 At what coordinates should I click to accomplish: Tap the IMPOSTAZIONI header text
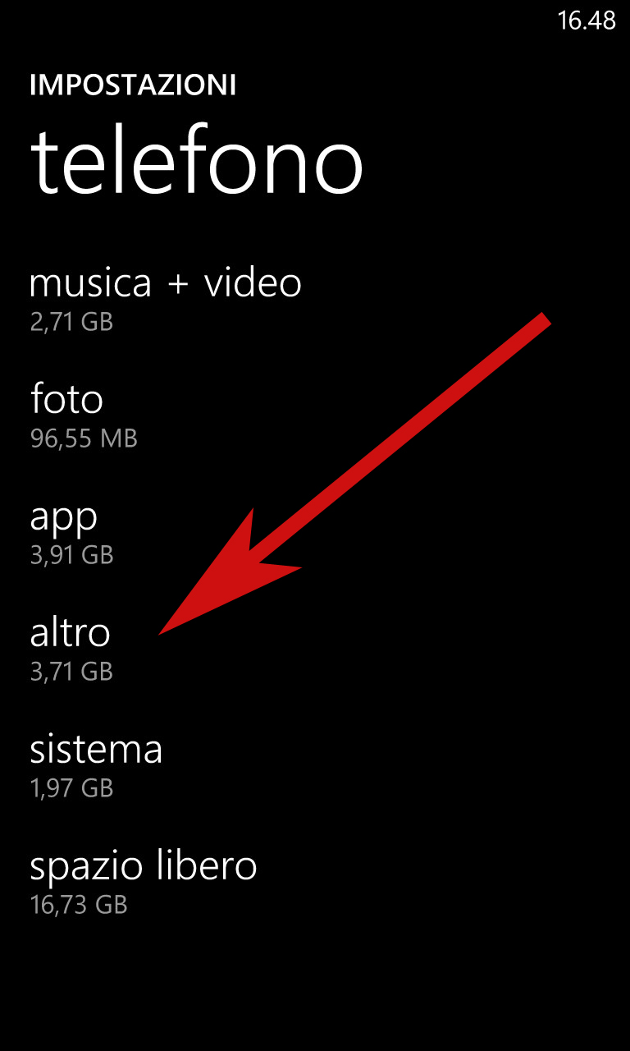(x=133, y=85)
